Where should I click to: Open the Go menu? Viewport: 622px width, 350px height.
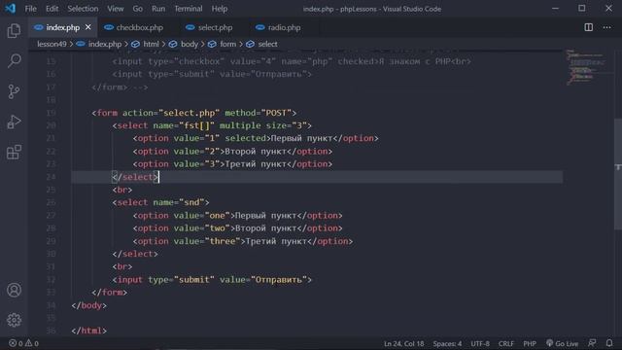(x=137, y=9)
